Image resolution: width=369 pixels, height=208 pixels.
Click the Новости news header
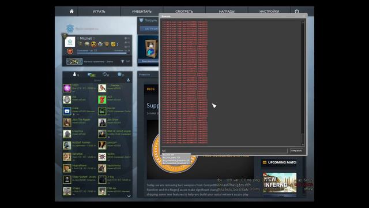coord(145,75)
